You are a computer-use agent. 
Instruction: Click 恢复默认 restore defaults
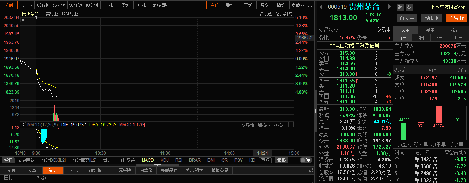26,160
